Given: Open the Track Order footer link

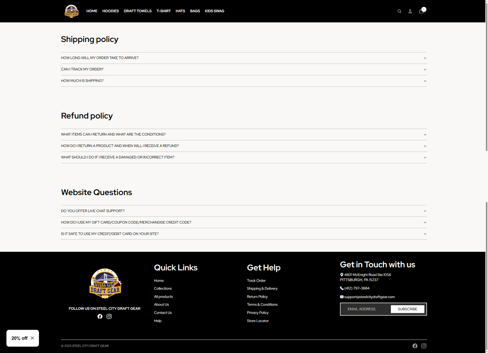Looking at the screenshot, I should click(x=256, y=280).
